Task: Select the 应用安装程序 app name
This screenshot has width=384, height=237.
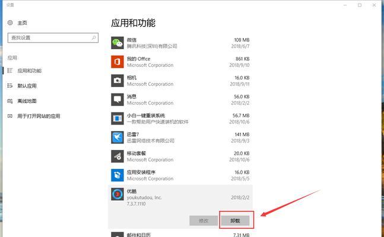Action: coord(141,172)
